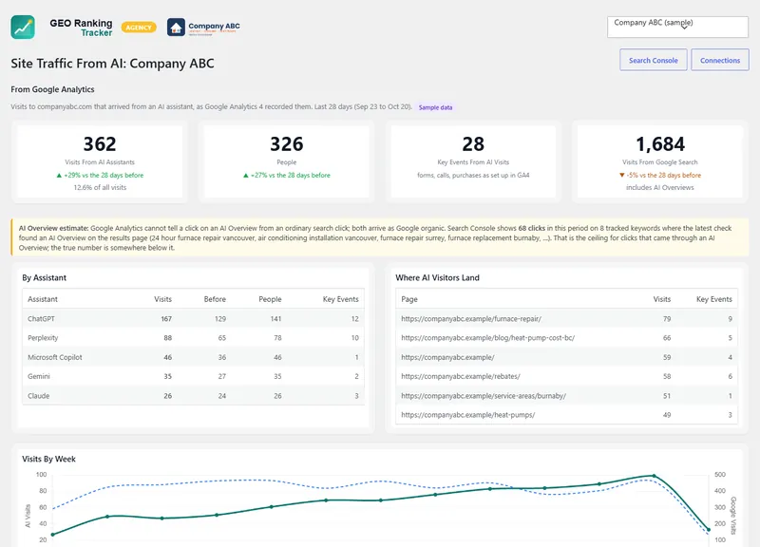Click the 362 Visits From AI Assistants card
The width and height of the screenshot is (760, 547).
pyautogui.click(x=100, y=161)
